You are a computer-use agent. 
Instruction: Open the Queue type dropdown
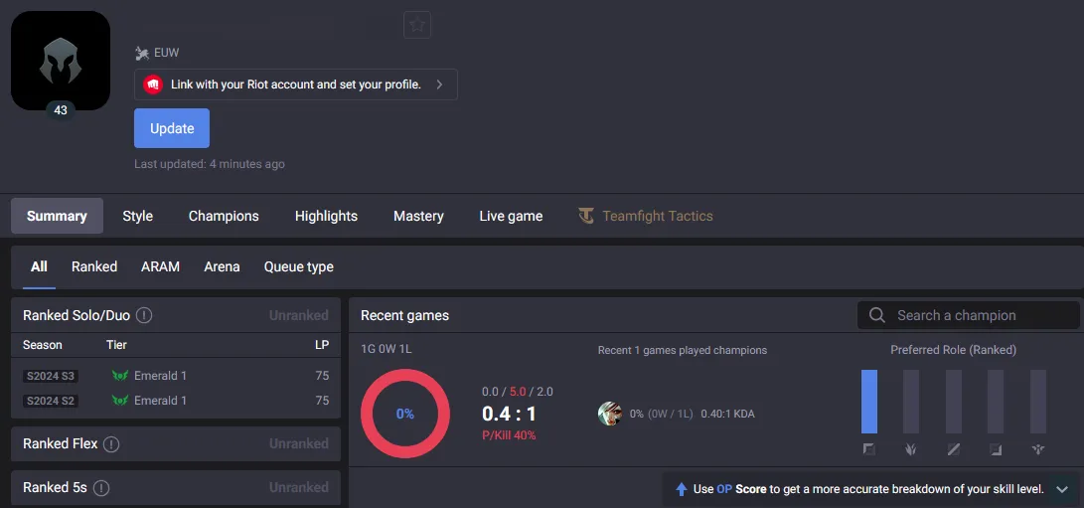pos(299,266)
